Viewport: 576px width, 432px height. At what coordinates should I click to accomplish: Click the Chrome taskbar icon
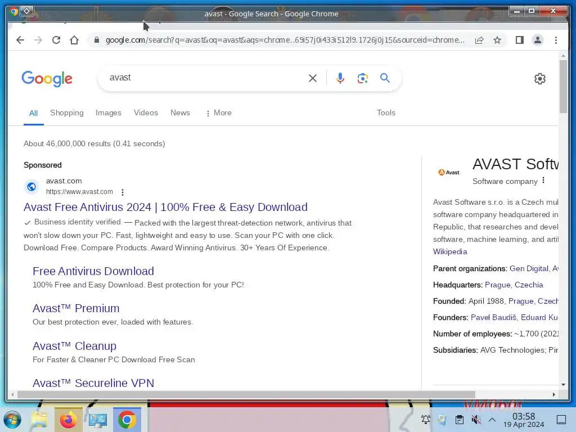tap(127, 420)
